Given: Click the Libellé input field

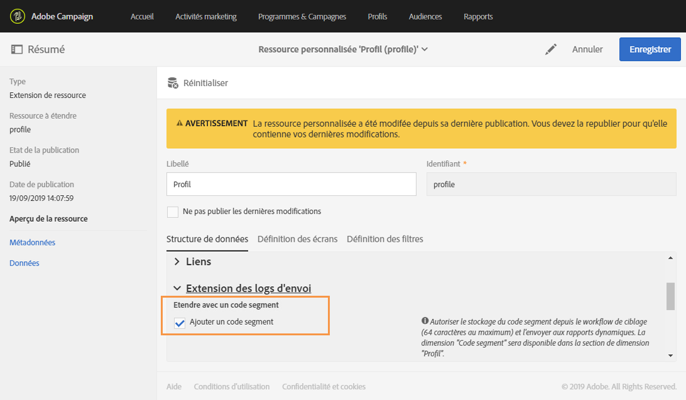Looking at the screenshot, I should pyautogui.click(x=291, y=184).
